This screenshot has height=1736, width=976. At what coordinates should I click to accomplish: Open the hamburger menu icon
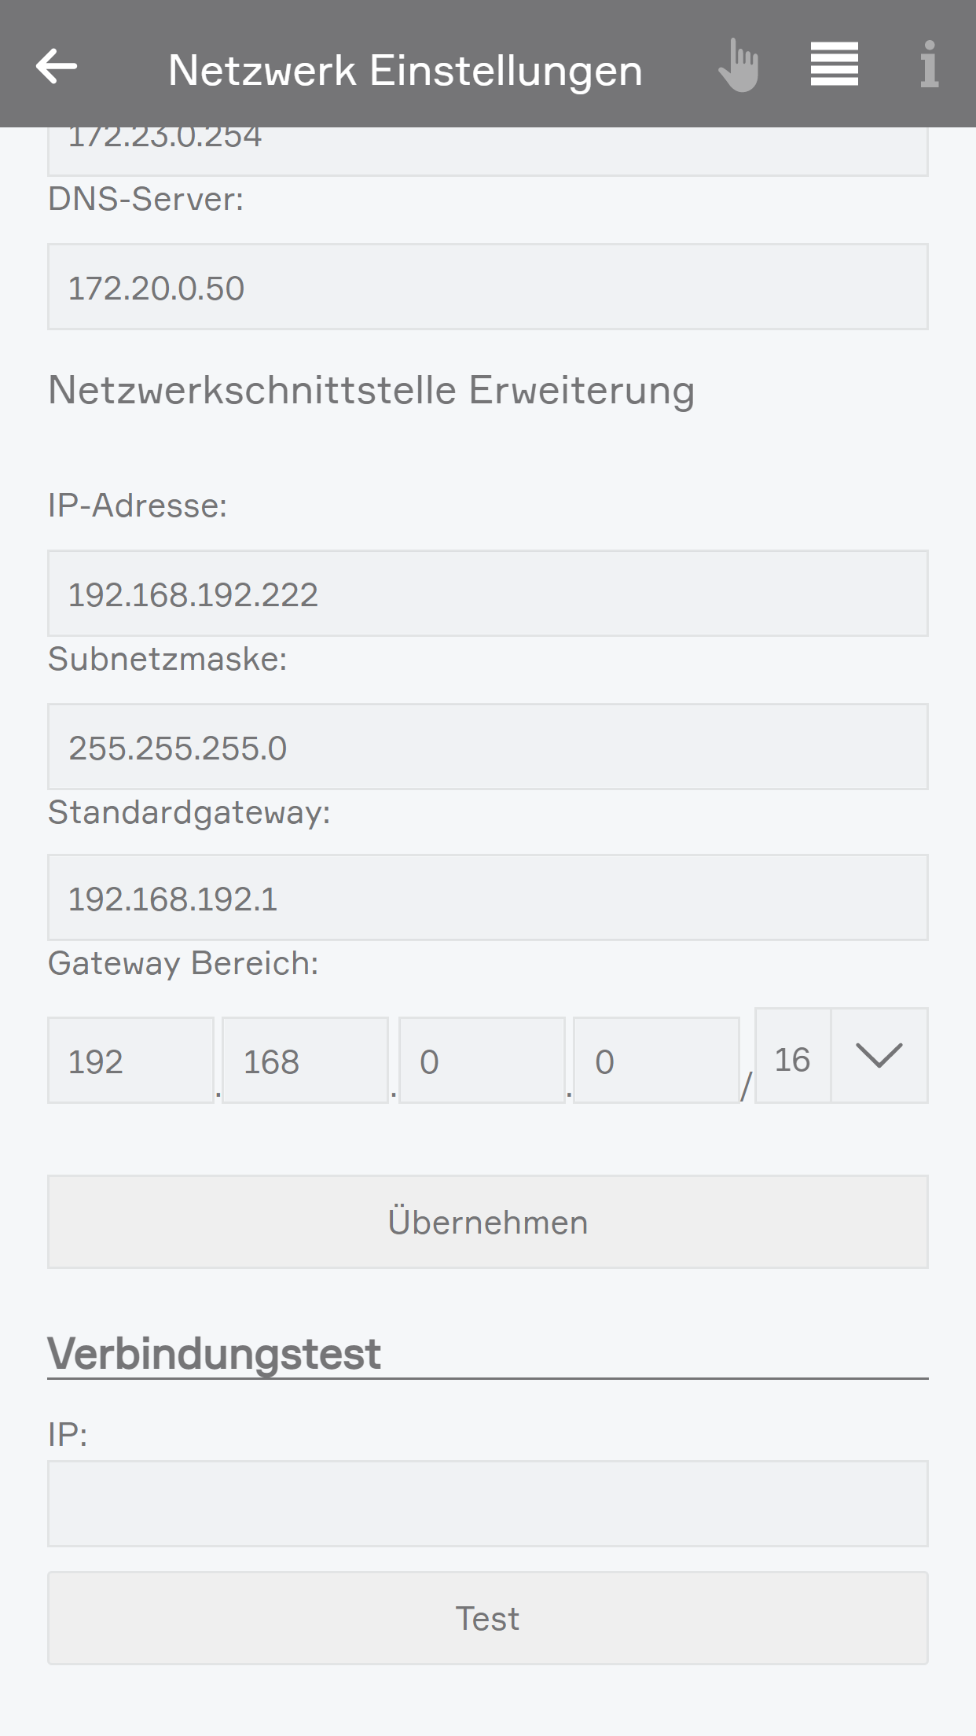click(834, 64)
